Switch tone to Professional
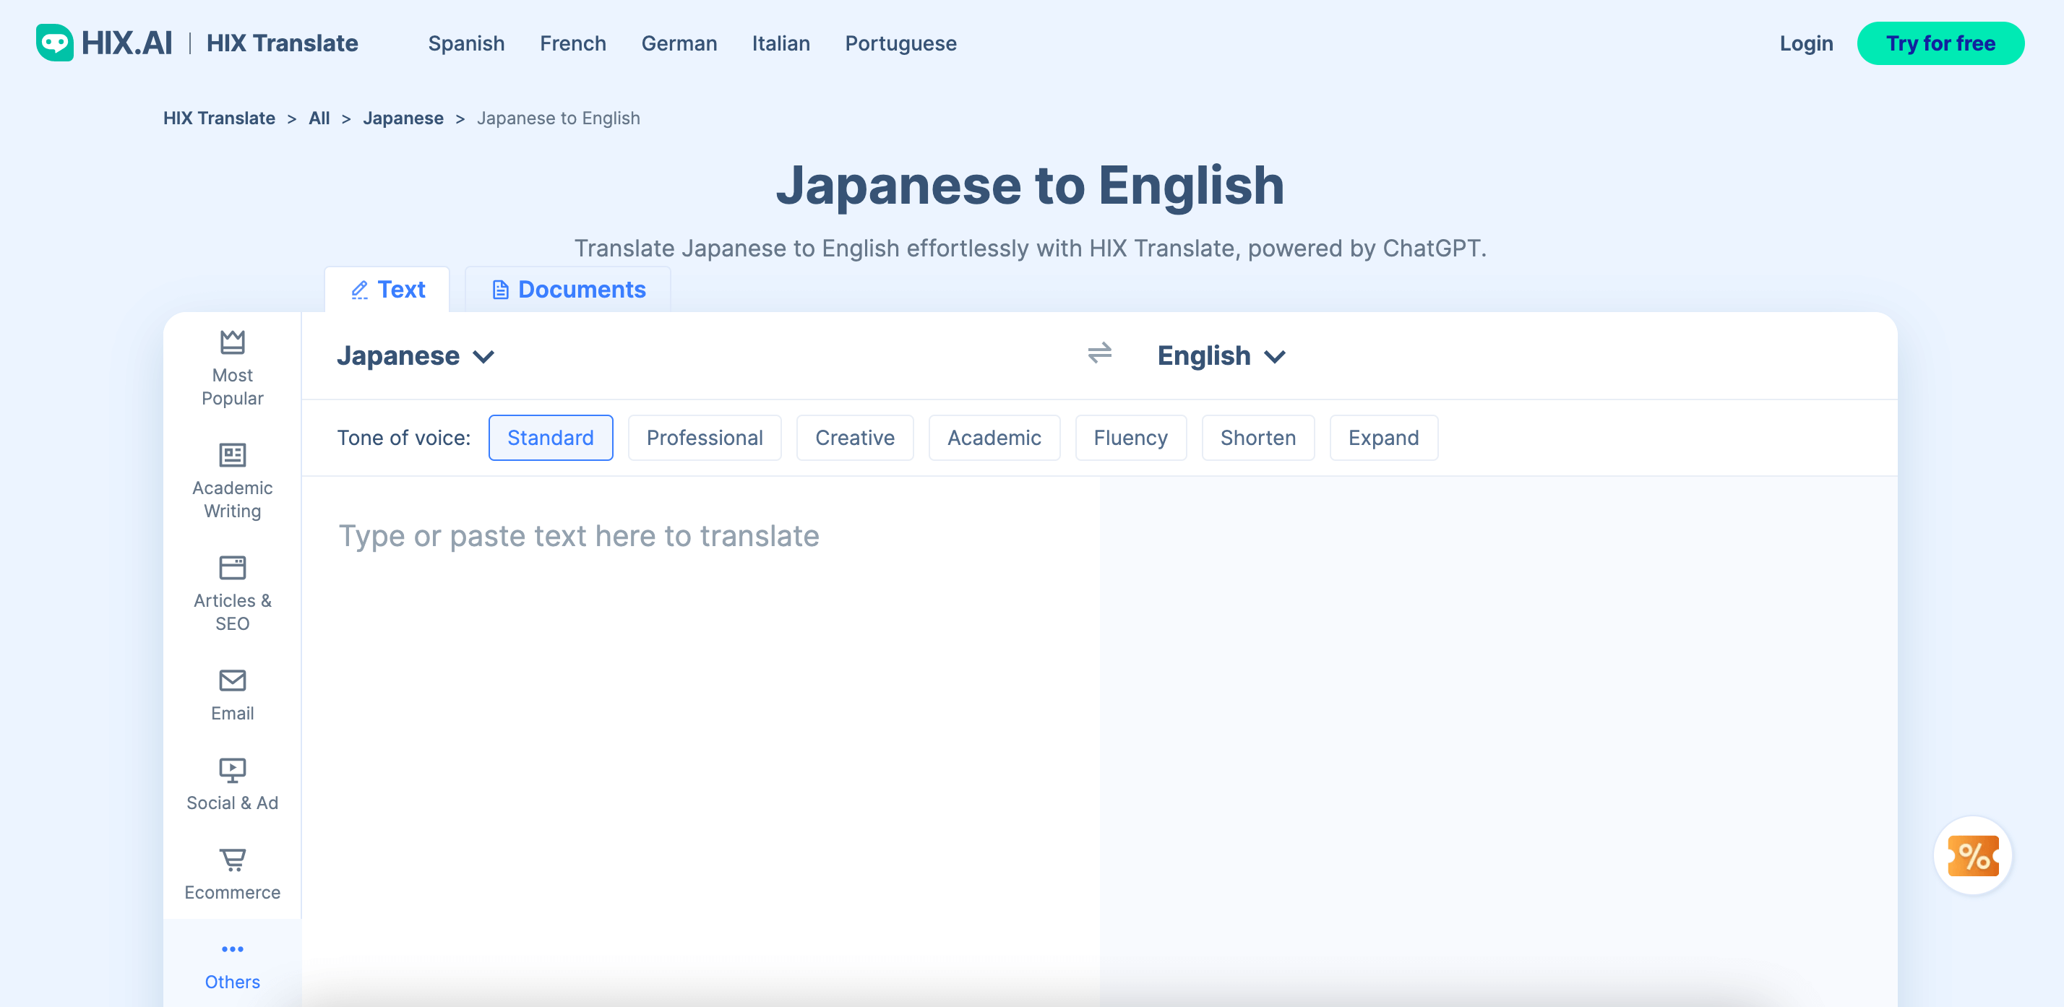Image resolution: width=2064 pixels, height=1007 pixels. click(705, 438)
